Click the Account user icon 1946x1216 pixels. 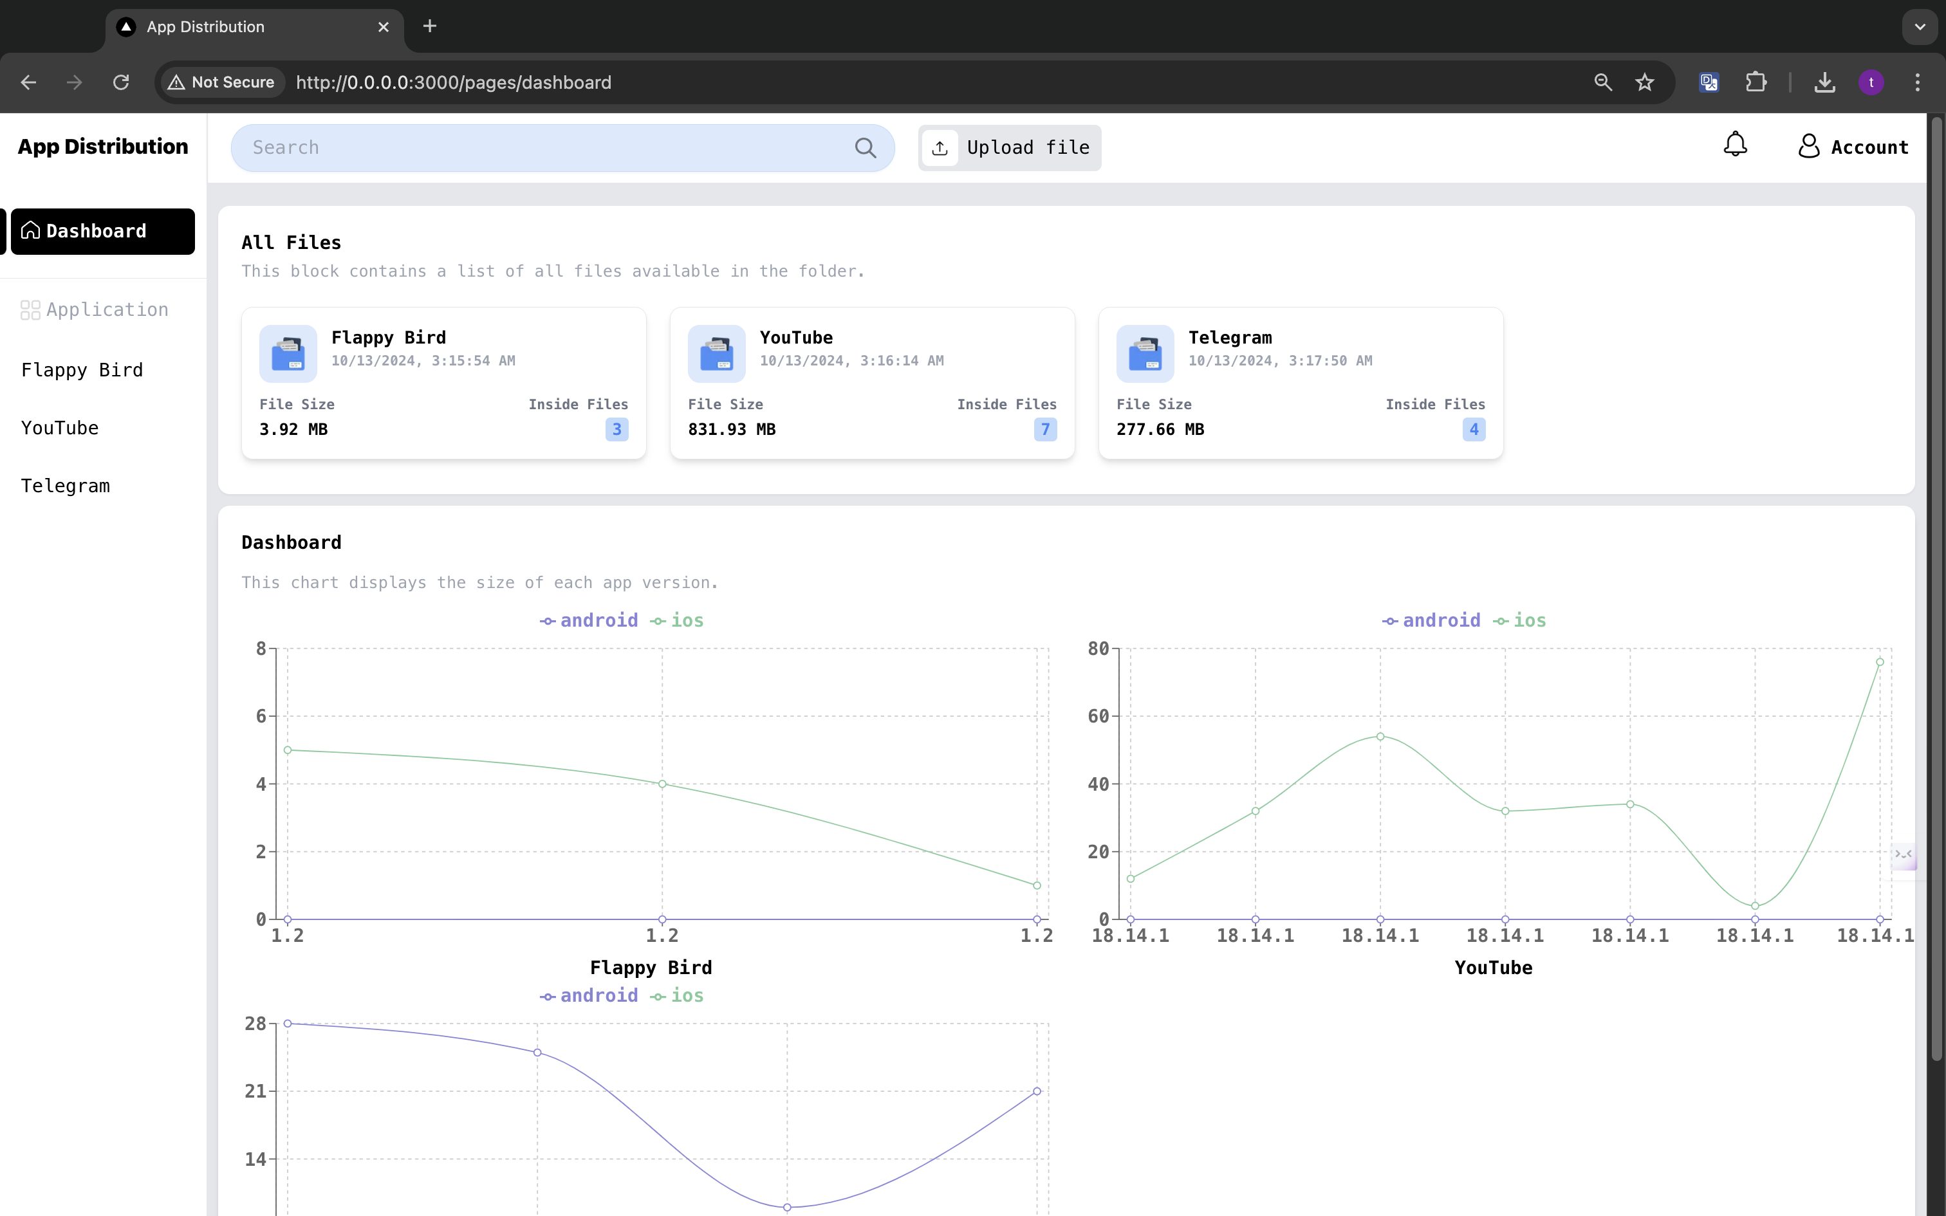tap(1808, 147)
